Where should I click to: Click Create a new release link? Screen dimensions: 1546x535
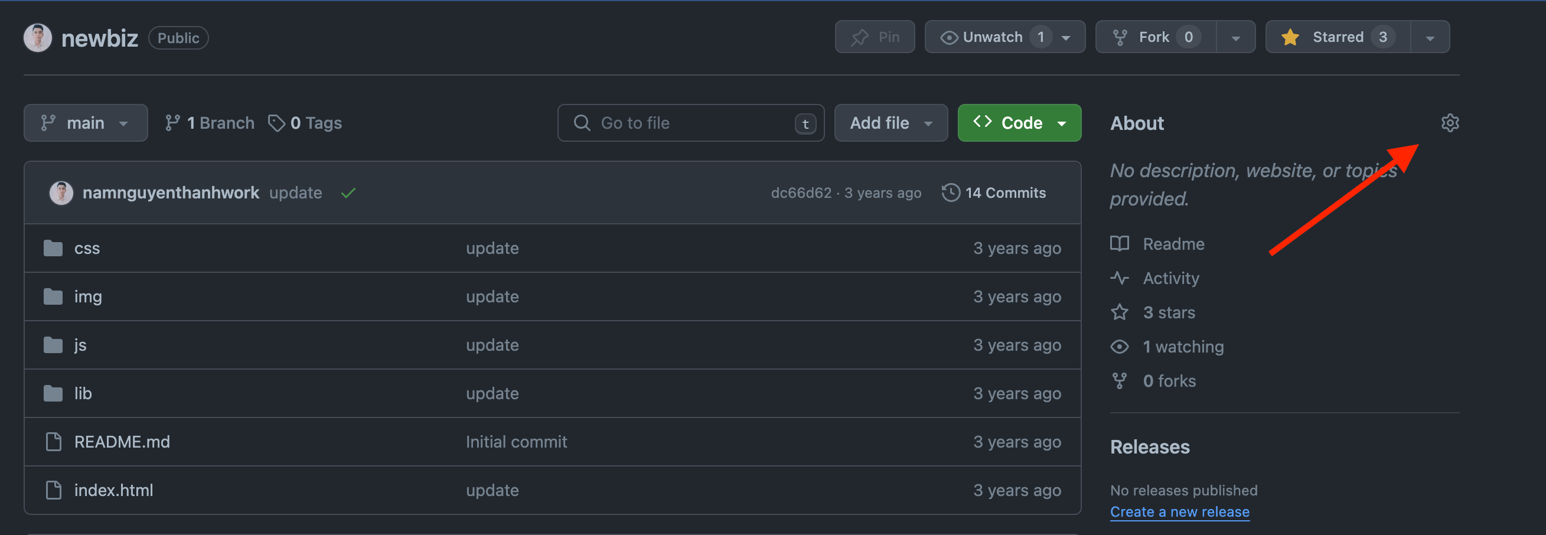pyautogui.click(x=1180, y=511)
